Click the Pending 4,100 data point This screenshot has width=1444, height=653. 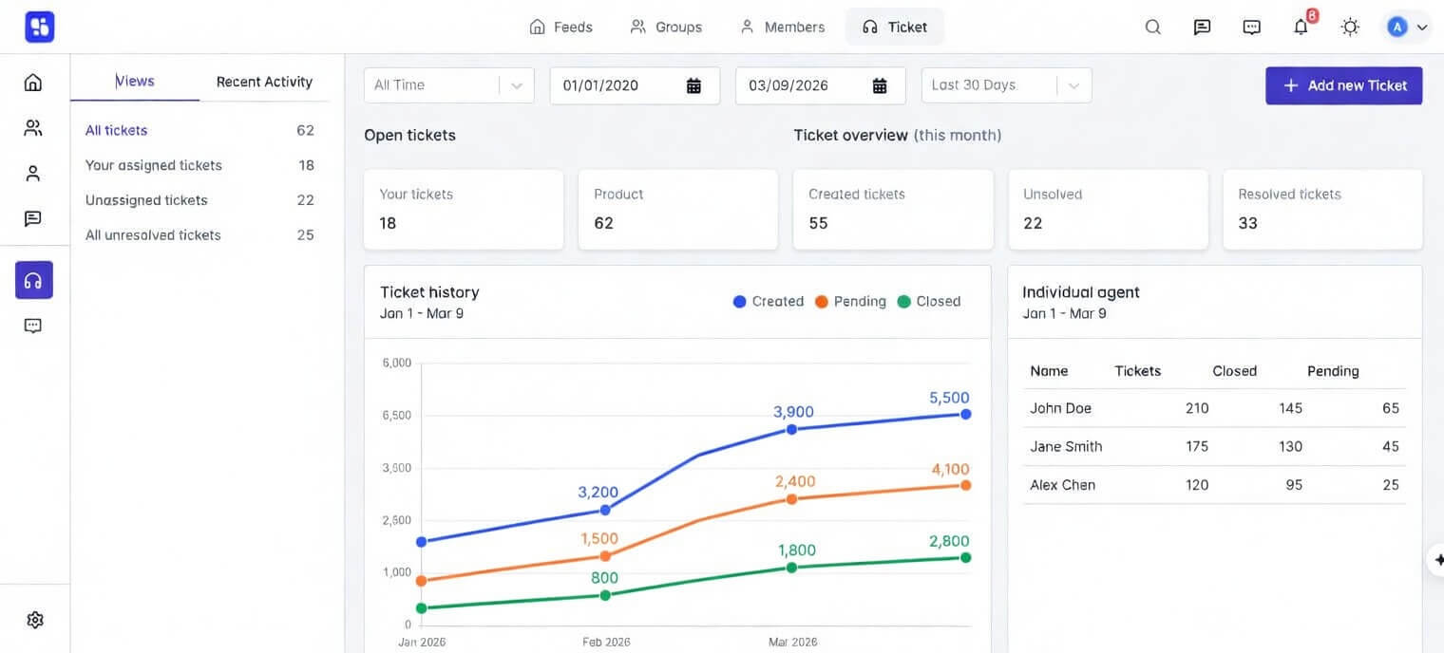point(966,485)
